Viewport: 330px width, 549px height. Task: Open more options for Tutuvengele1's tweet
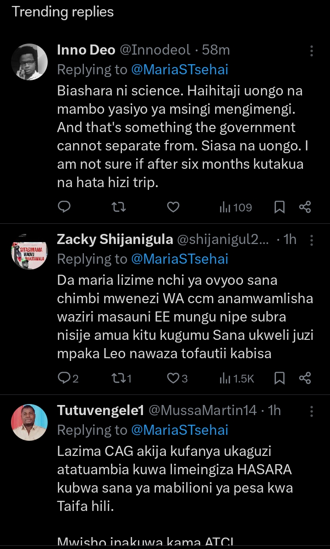(312, 411)
